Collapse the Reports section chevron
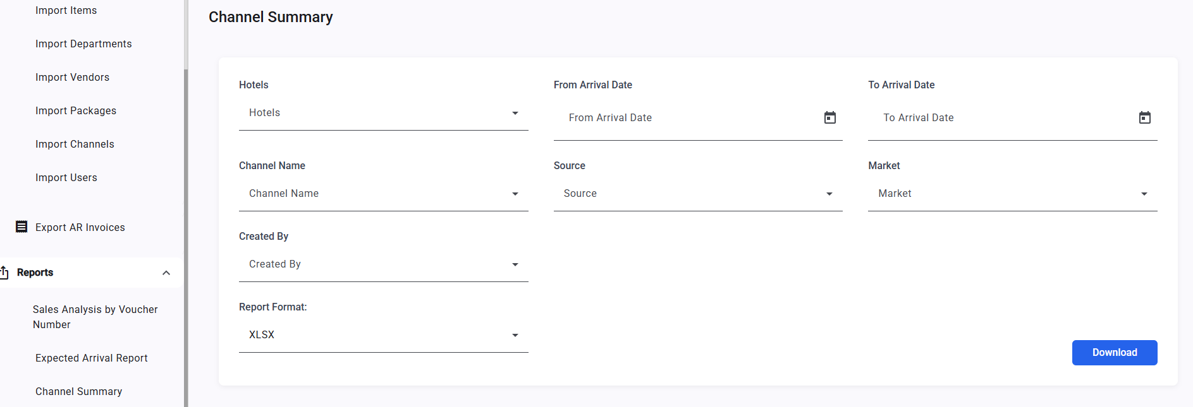The width and height of the screenshot is (1193, 407). (166, 273)
